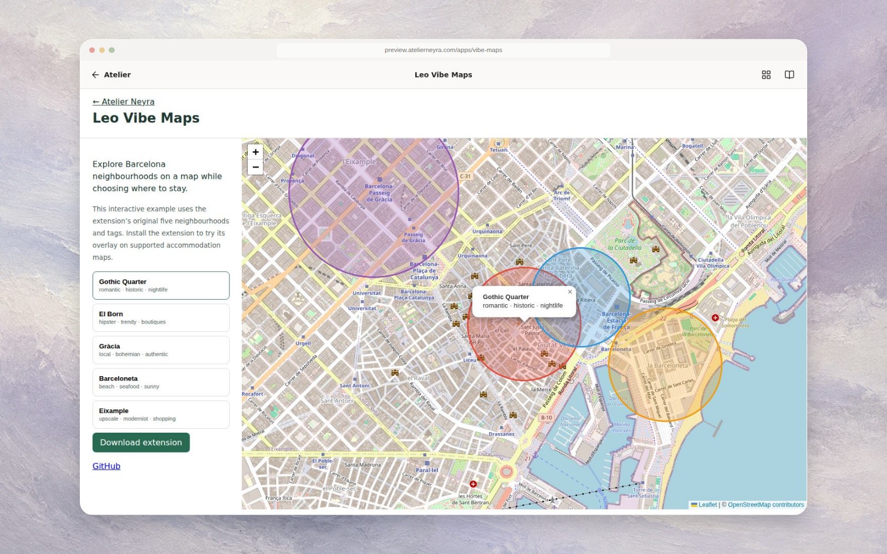Image resolution: width=887 pixels, height=554 pixels.
Task: Click the Download extension button
Action: [x=141, y=443]
